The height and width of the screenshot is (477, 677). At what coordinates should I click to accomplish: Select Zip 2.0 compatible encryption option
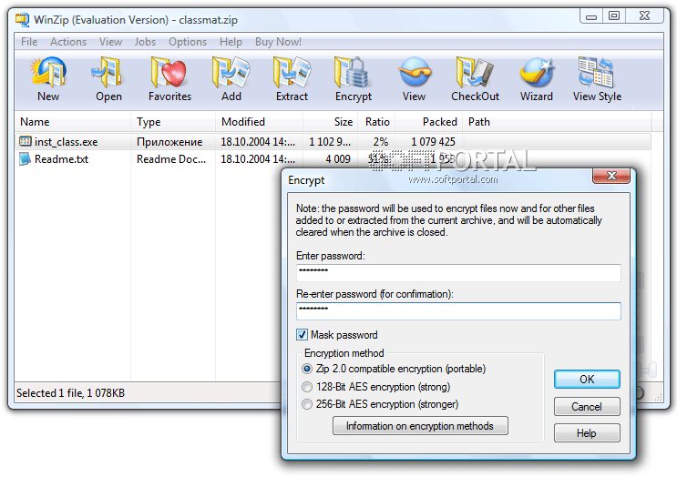307,369
